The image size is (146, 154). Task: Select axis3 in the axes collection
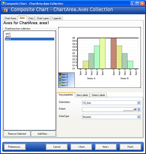click(30, 39)
